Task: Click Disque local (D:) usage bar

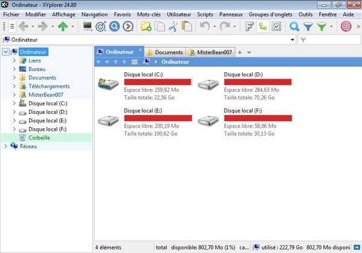Action: click(x=258, y=82)
